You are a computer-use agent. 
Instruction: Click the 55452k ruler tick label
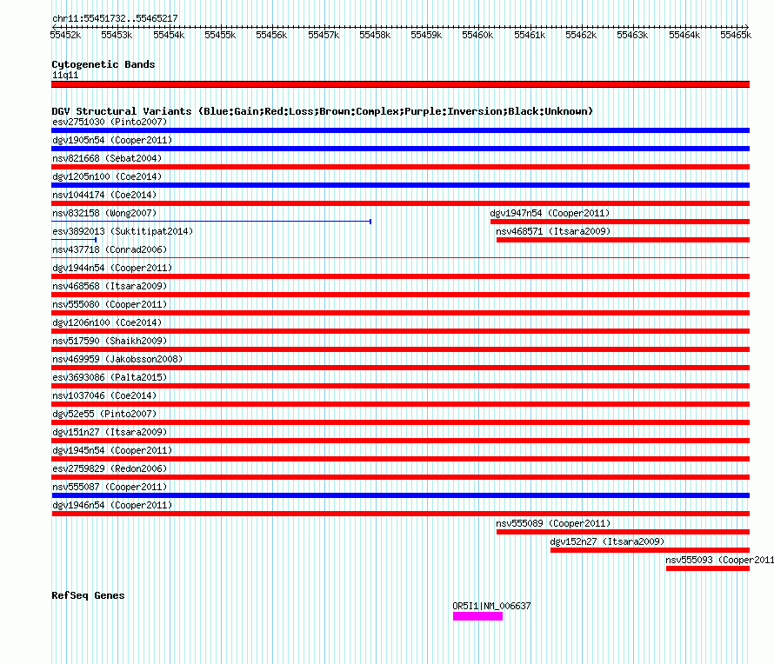point(65,35)
